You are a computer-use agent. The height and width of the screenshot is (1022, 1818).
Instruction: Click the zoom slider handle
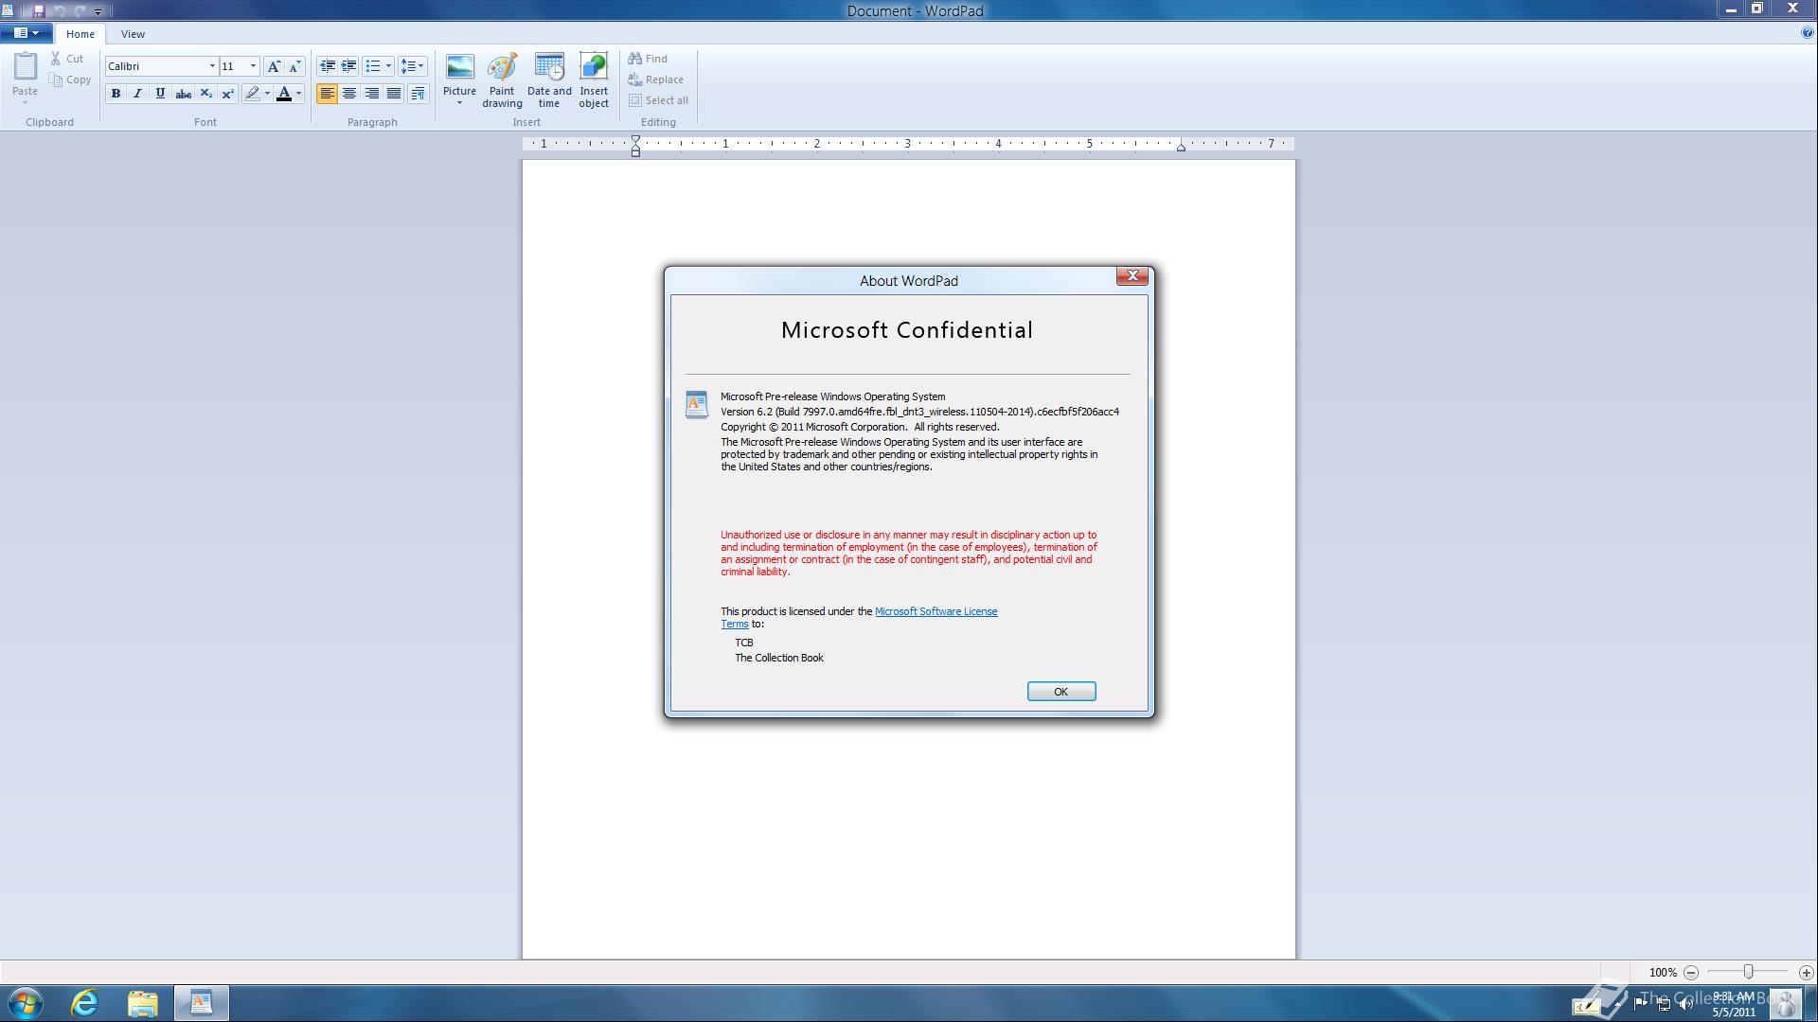pos(1749,972)
